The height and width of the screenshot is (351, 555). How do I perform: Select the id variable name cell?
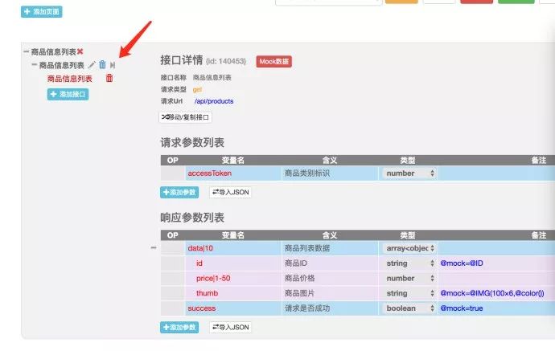coord(233,263)
